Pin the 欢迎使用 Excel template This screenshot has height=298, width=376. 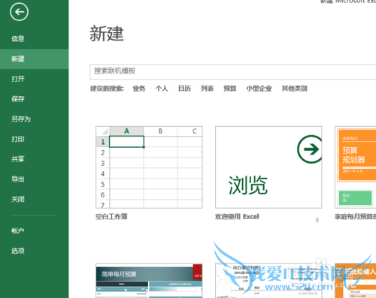[317, 220]
